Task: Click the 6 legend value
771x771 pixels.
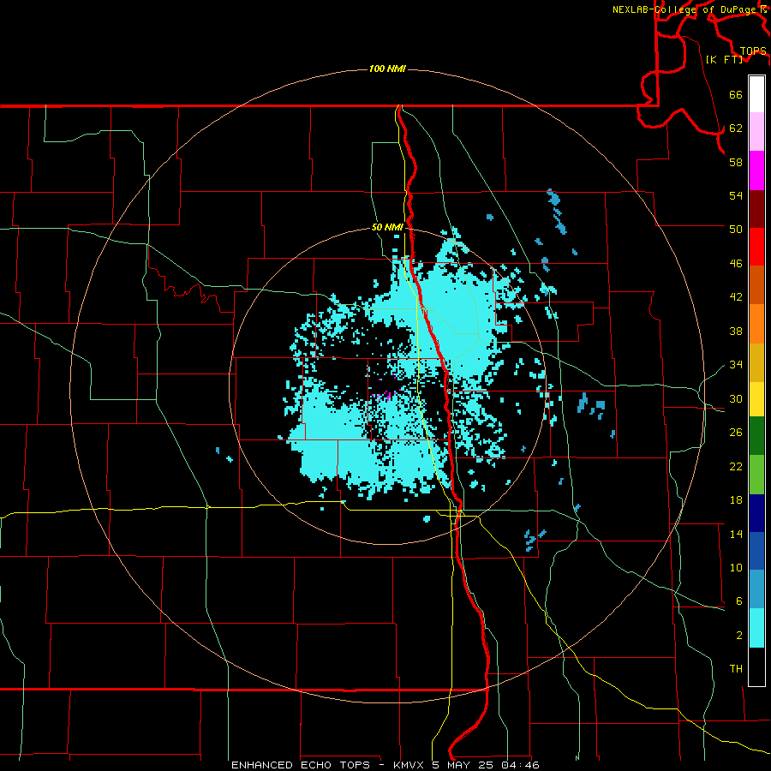Action: pos(738,601)
